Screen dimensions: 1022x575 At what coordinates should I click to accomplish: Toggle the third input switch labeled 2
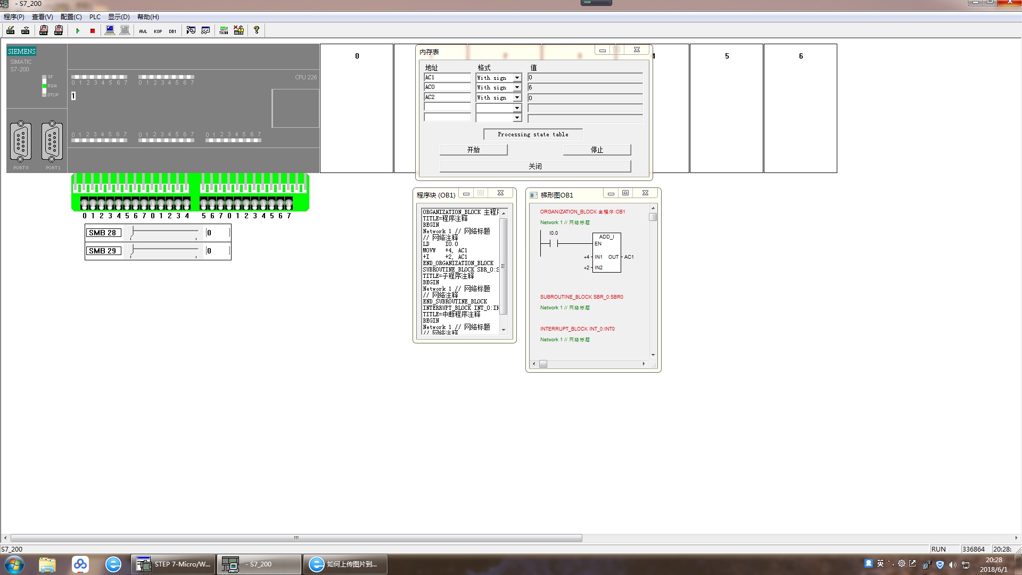[x=102, y=204]
